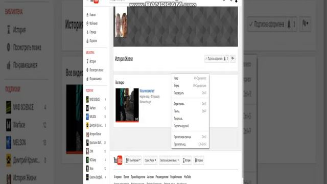Toggle the Подписка оформлена subscribed button
Viewport: 327px width, 184px height.
(x=214, y=59)
